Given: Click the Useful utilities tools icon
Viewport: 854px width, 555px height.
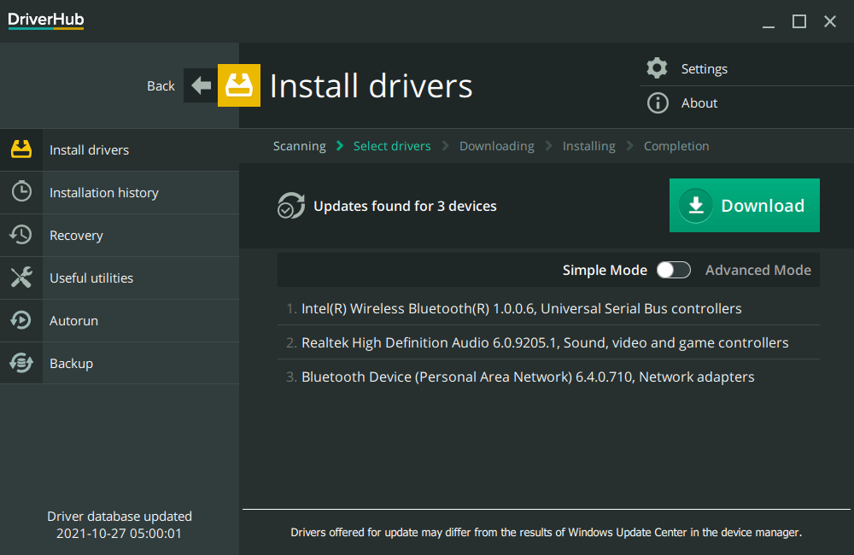Looking at the screenshot, I should tap(21, 277).
